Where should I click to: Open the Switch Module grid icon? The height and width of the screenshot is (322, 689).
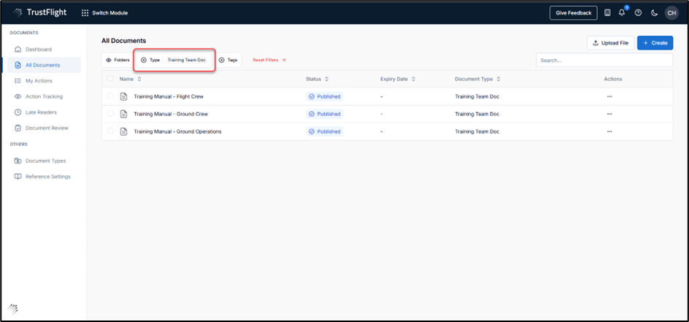(x=85, y=12)
